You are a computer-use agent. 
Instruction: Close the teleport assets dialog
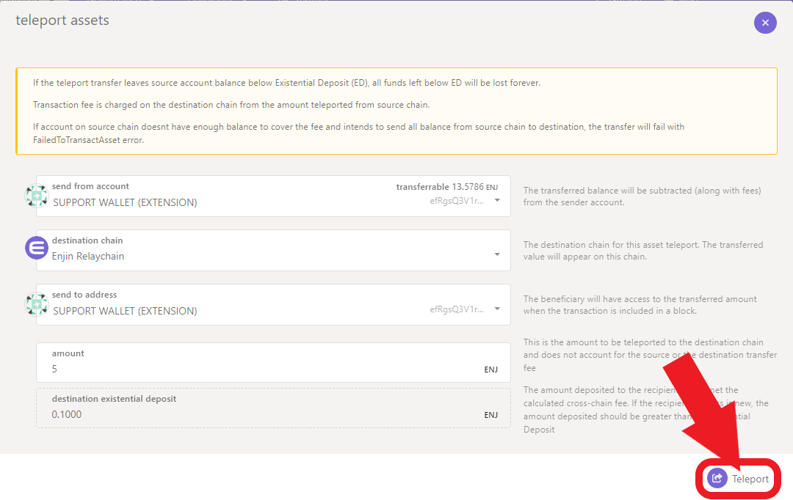tap(765, 23)
